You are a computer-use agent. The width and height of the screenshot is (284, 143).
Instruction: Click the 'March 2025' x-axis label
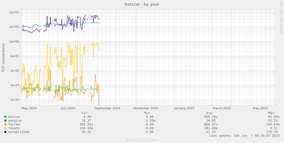(x=222, y=108)
